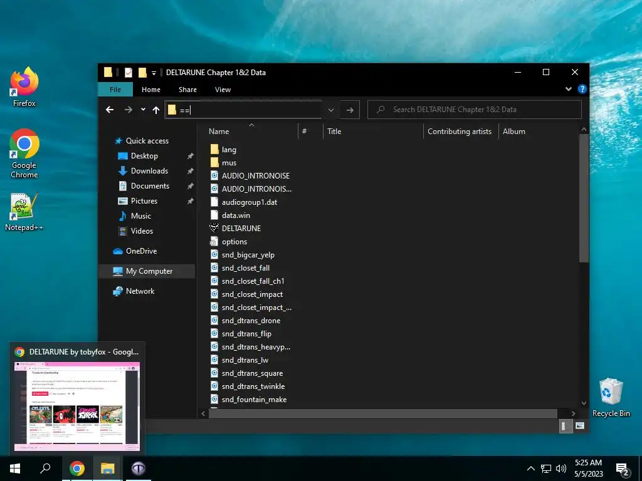This screenshot has height=481, width=642.
Task: Customize Quick Access Toolbar dropdown
Action: click(154, 73)
